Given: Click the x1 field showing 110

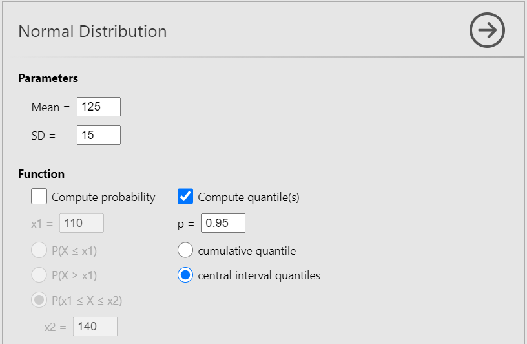Looking at the screenshot, I should click(x=81, y=223).
